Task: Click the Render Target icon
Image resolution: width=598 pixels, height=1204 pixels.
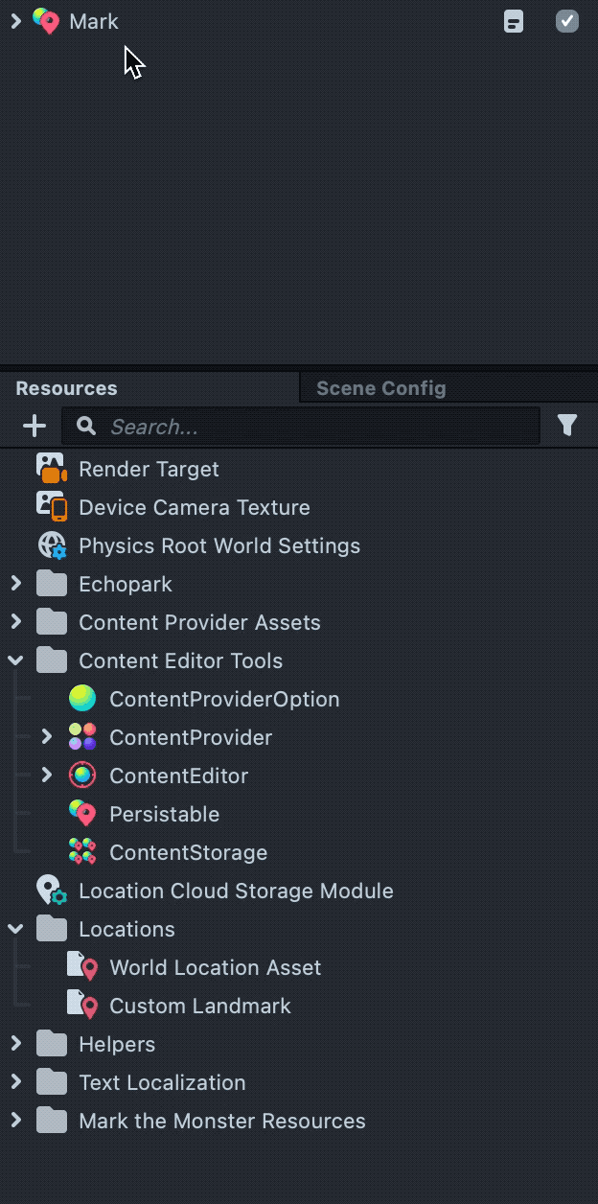Action: (x=51, y=469)
